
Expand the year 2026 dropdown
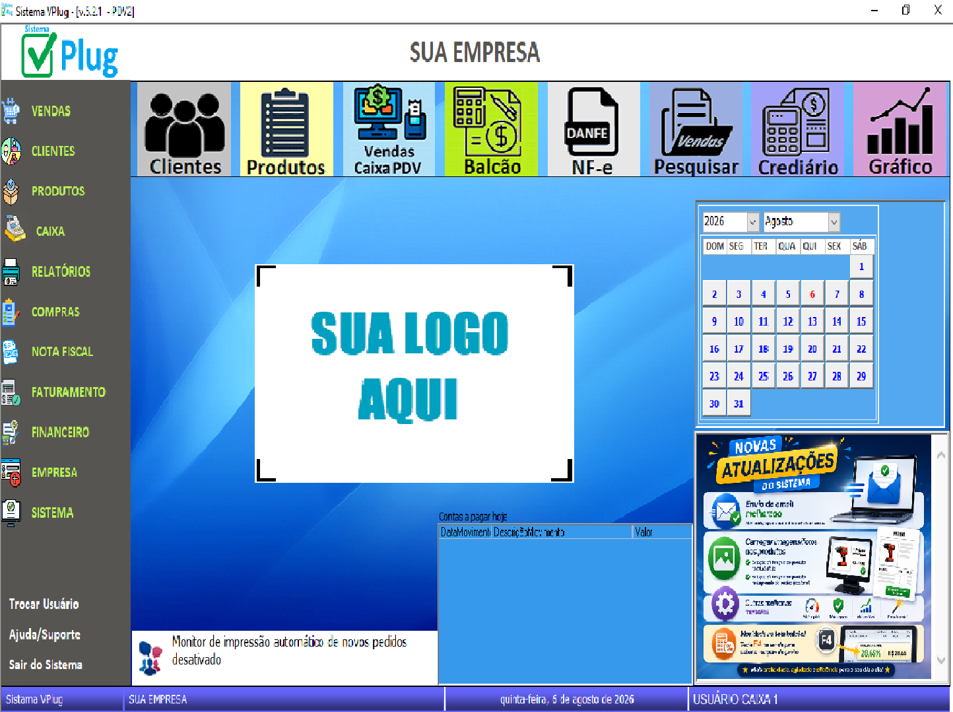click(752, 222)
